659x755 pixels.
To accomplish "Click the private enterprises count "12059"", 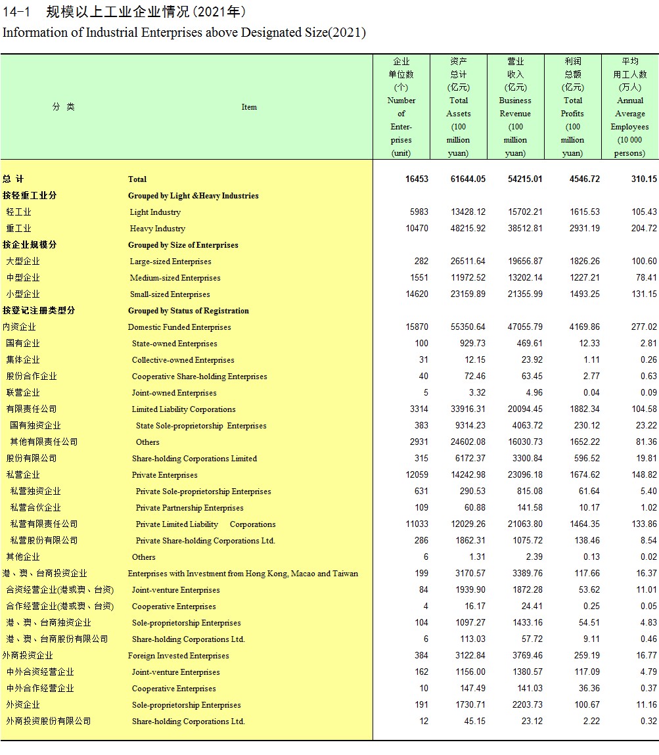I will click(x=417, y=474).
